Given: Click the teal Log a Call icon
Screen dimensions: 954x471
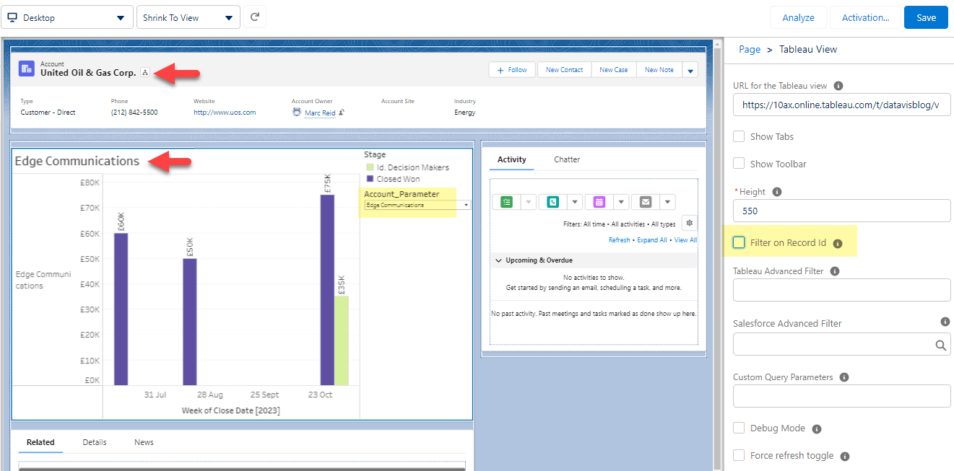Looking at the screenshot, I should point(552,202).
